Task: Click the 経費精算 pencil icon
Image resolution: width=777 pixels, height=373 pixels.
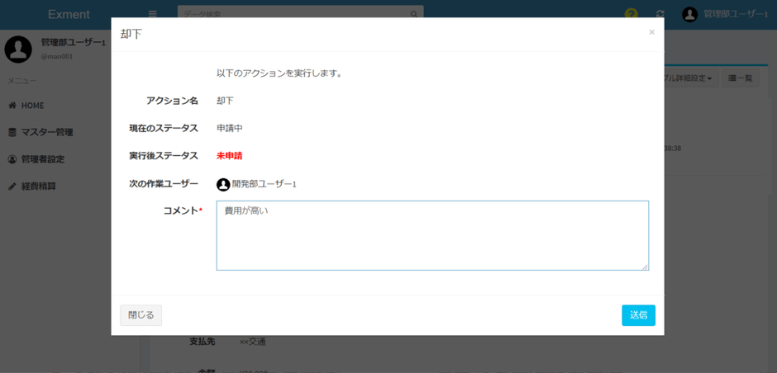Action: [12, 186]
